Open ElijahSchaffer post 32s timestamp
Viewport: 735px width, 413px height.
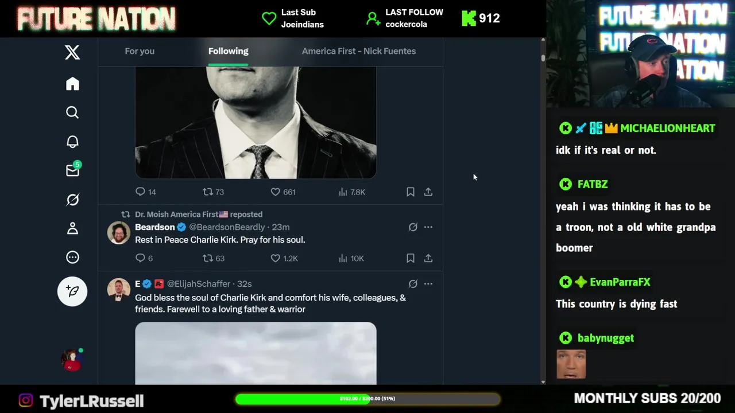point(244,284)
